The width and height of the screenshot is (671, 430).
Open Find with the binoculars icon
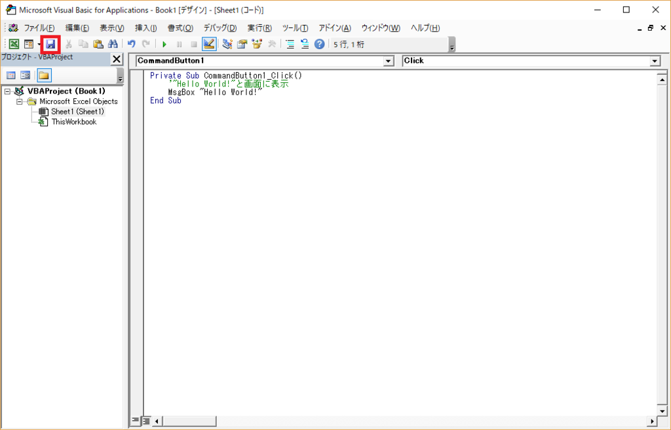point(113,44)
